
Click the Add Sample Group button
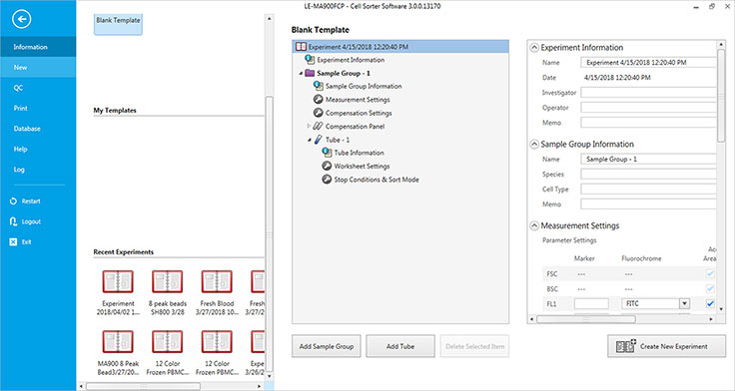pos(327,346)
